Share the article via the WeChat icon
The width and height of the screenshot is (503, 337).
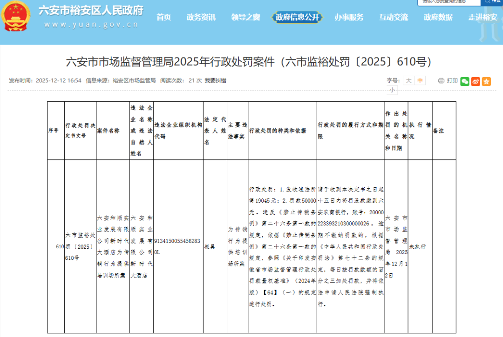pyautogui.click(x=464, y=81)
